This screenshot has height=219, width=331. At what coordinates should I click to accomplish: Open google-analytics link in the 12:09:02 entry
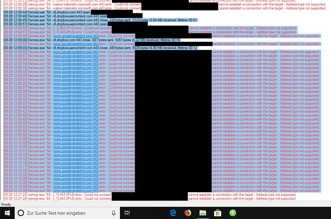[76, 44]
